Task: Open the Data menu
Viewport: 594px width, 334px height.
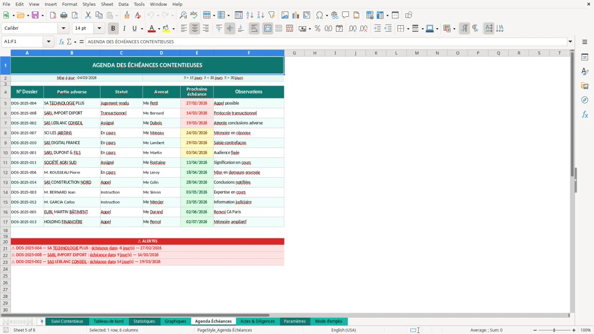Action: [x=123, y=4]
